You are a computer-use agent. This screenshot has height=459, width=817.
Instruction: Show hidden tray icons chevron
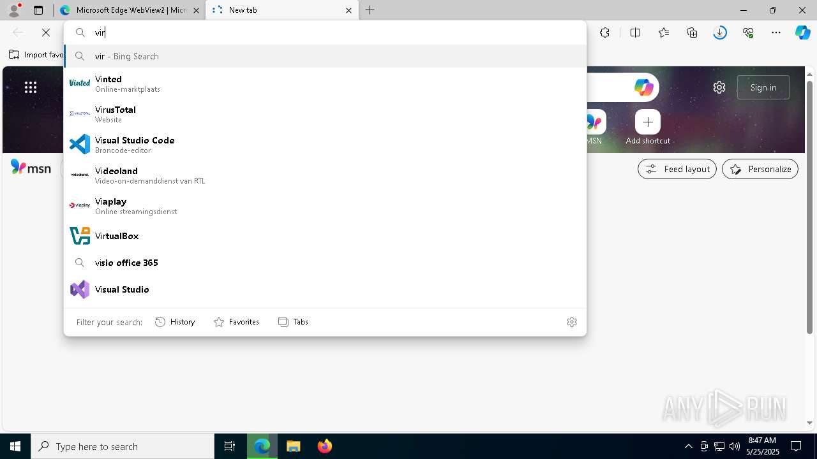tap(688, 446)
